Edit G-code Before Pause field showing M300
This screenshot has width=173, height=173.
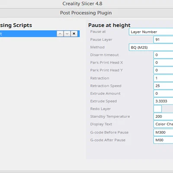[163, 132]
